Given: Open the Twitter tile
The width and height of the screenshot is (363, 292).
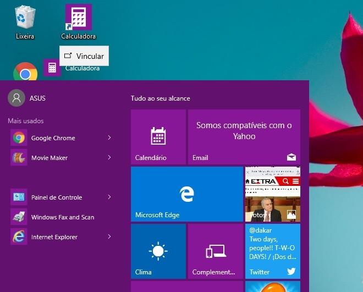Looking at the screenshot, I should (273, 251).
